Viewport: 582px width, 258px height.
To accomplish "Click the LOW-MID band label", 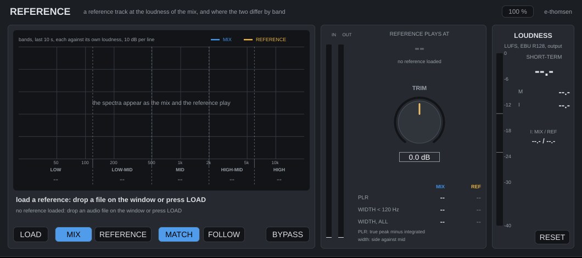I will pos(122,170).
